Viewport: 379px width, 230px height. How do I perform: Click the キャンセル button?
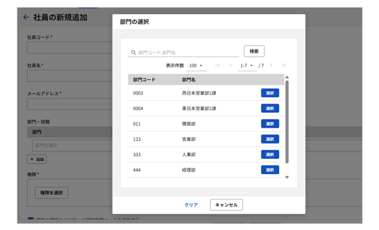[x=226, y=205]
